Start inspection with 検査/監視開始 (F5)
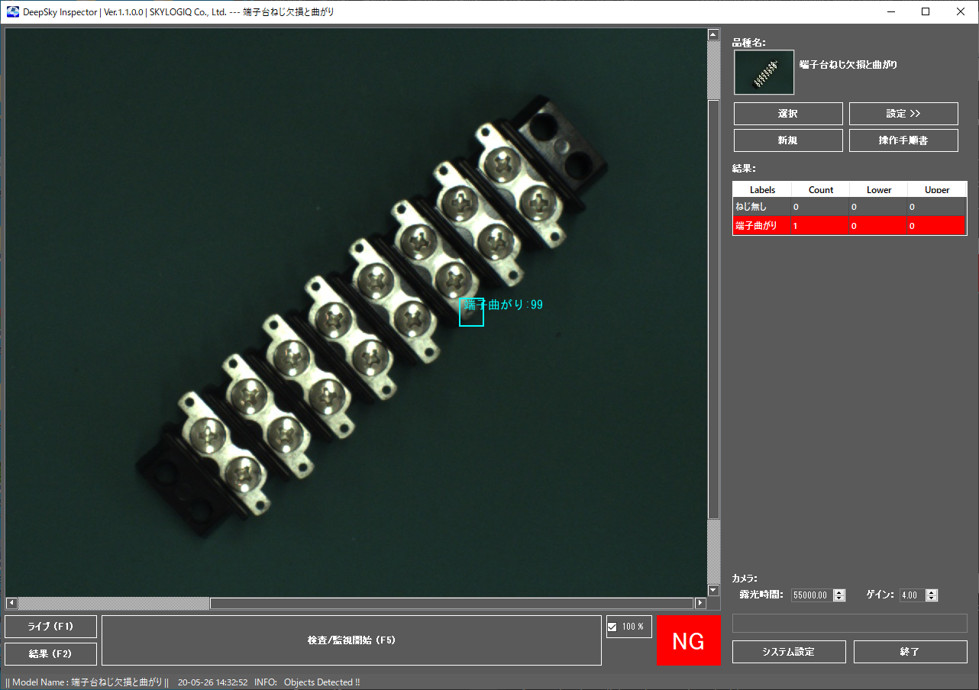Screen dimensions: 979x690 coord(351,640)
